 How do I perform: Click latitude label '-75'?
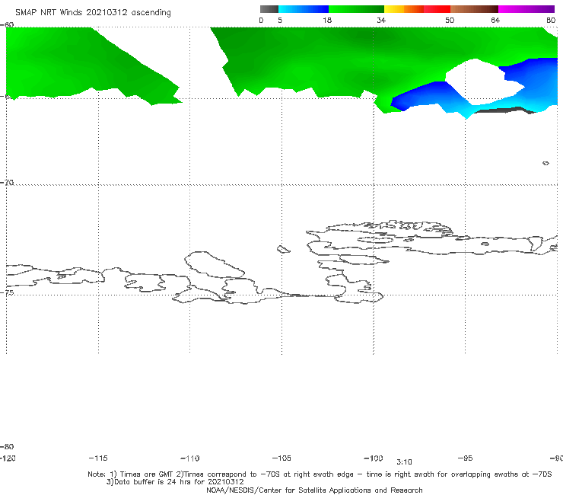point(7,292)
